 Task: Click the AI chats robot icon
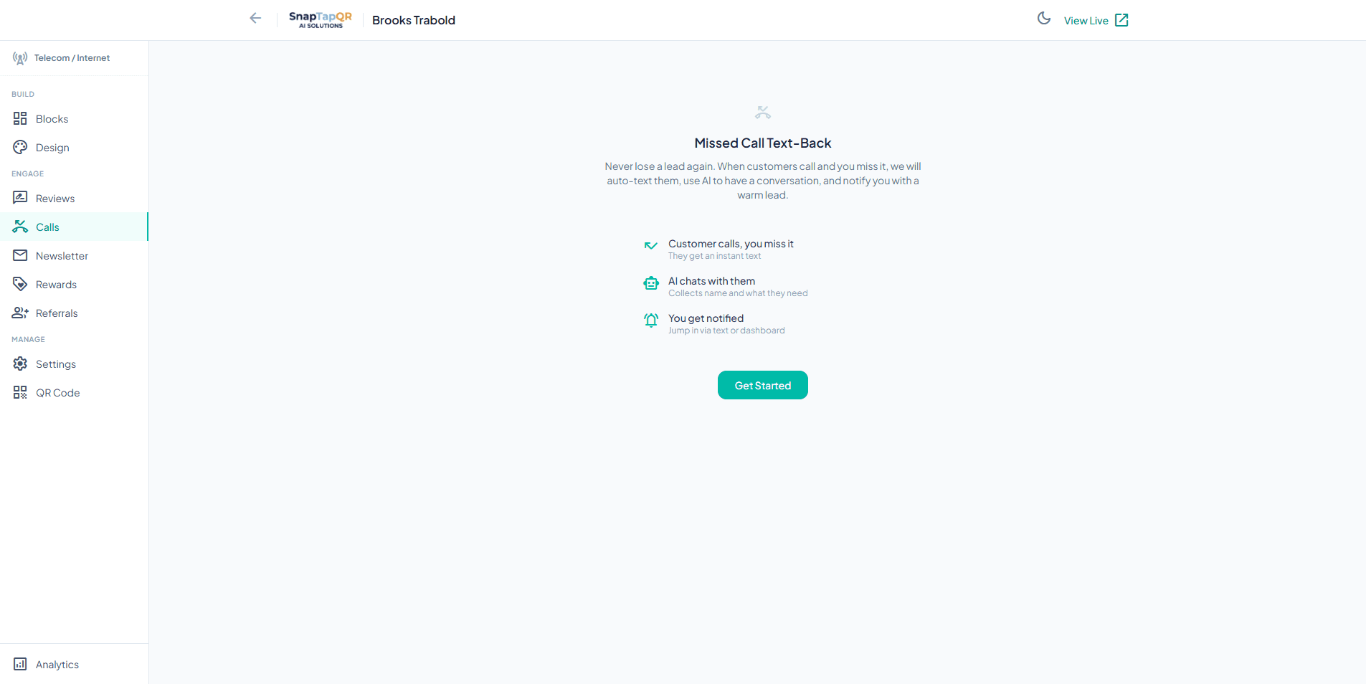[651, 283]
